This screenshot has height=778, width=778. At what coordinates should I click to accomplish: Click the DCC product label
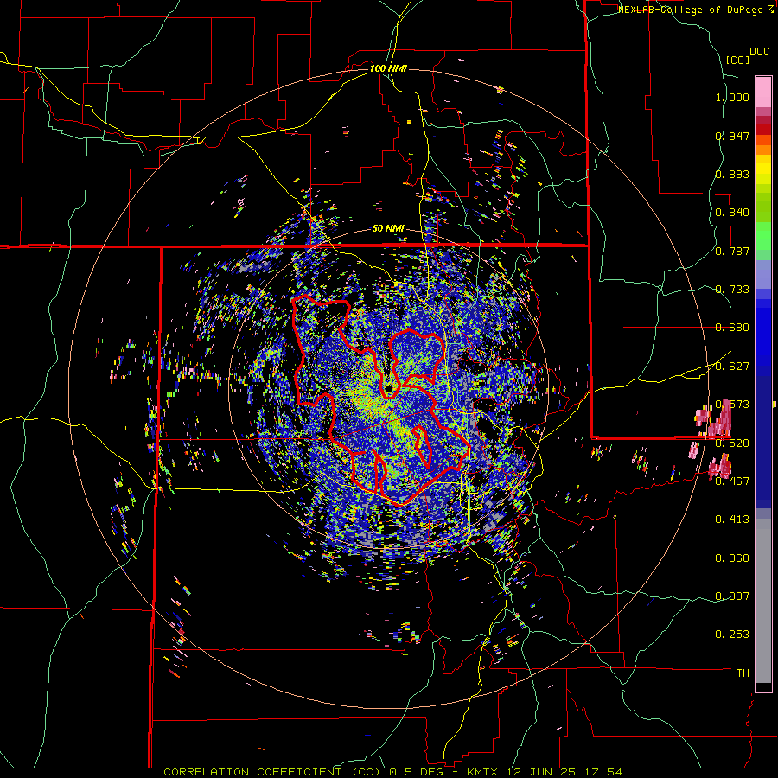[759, 52]
